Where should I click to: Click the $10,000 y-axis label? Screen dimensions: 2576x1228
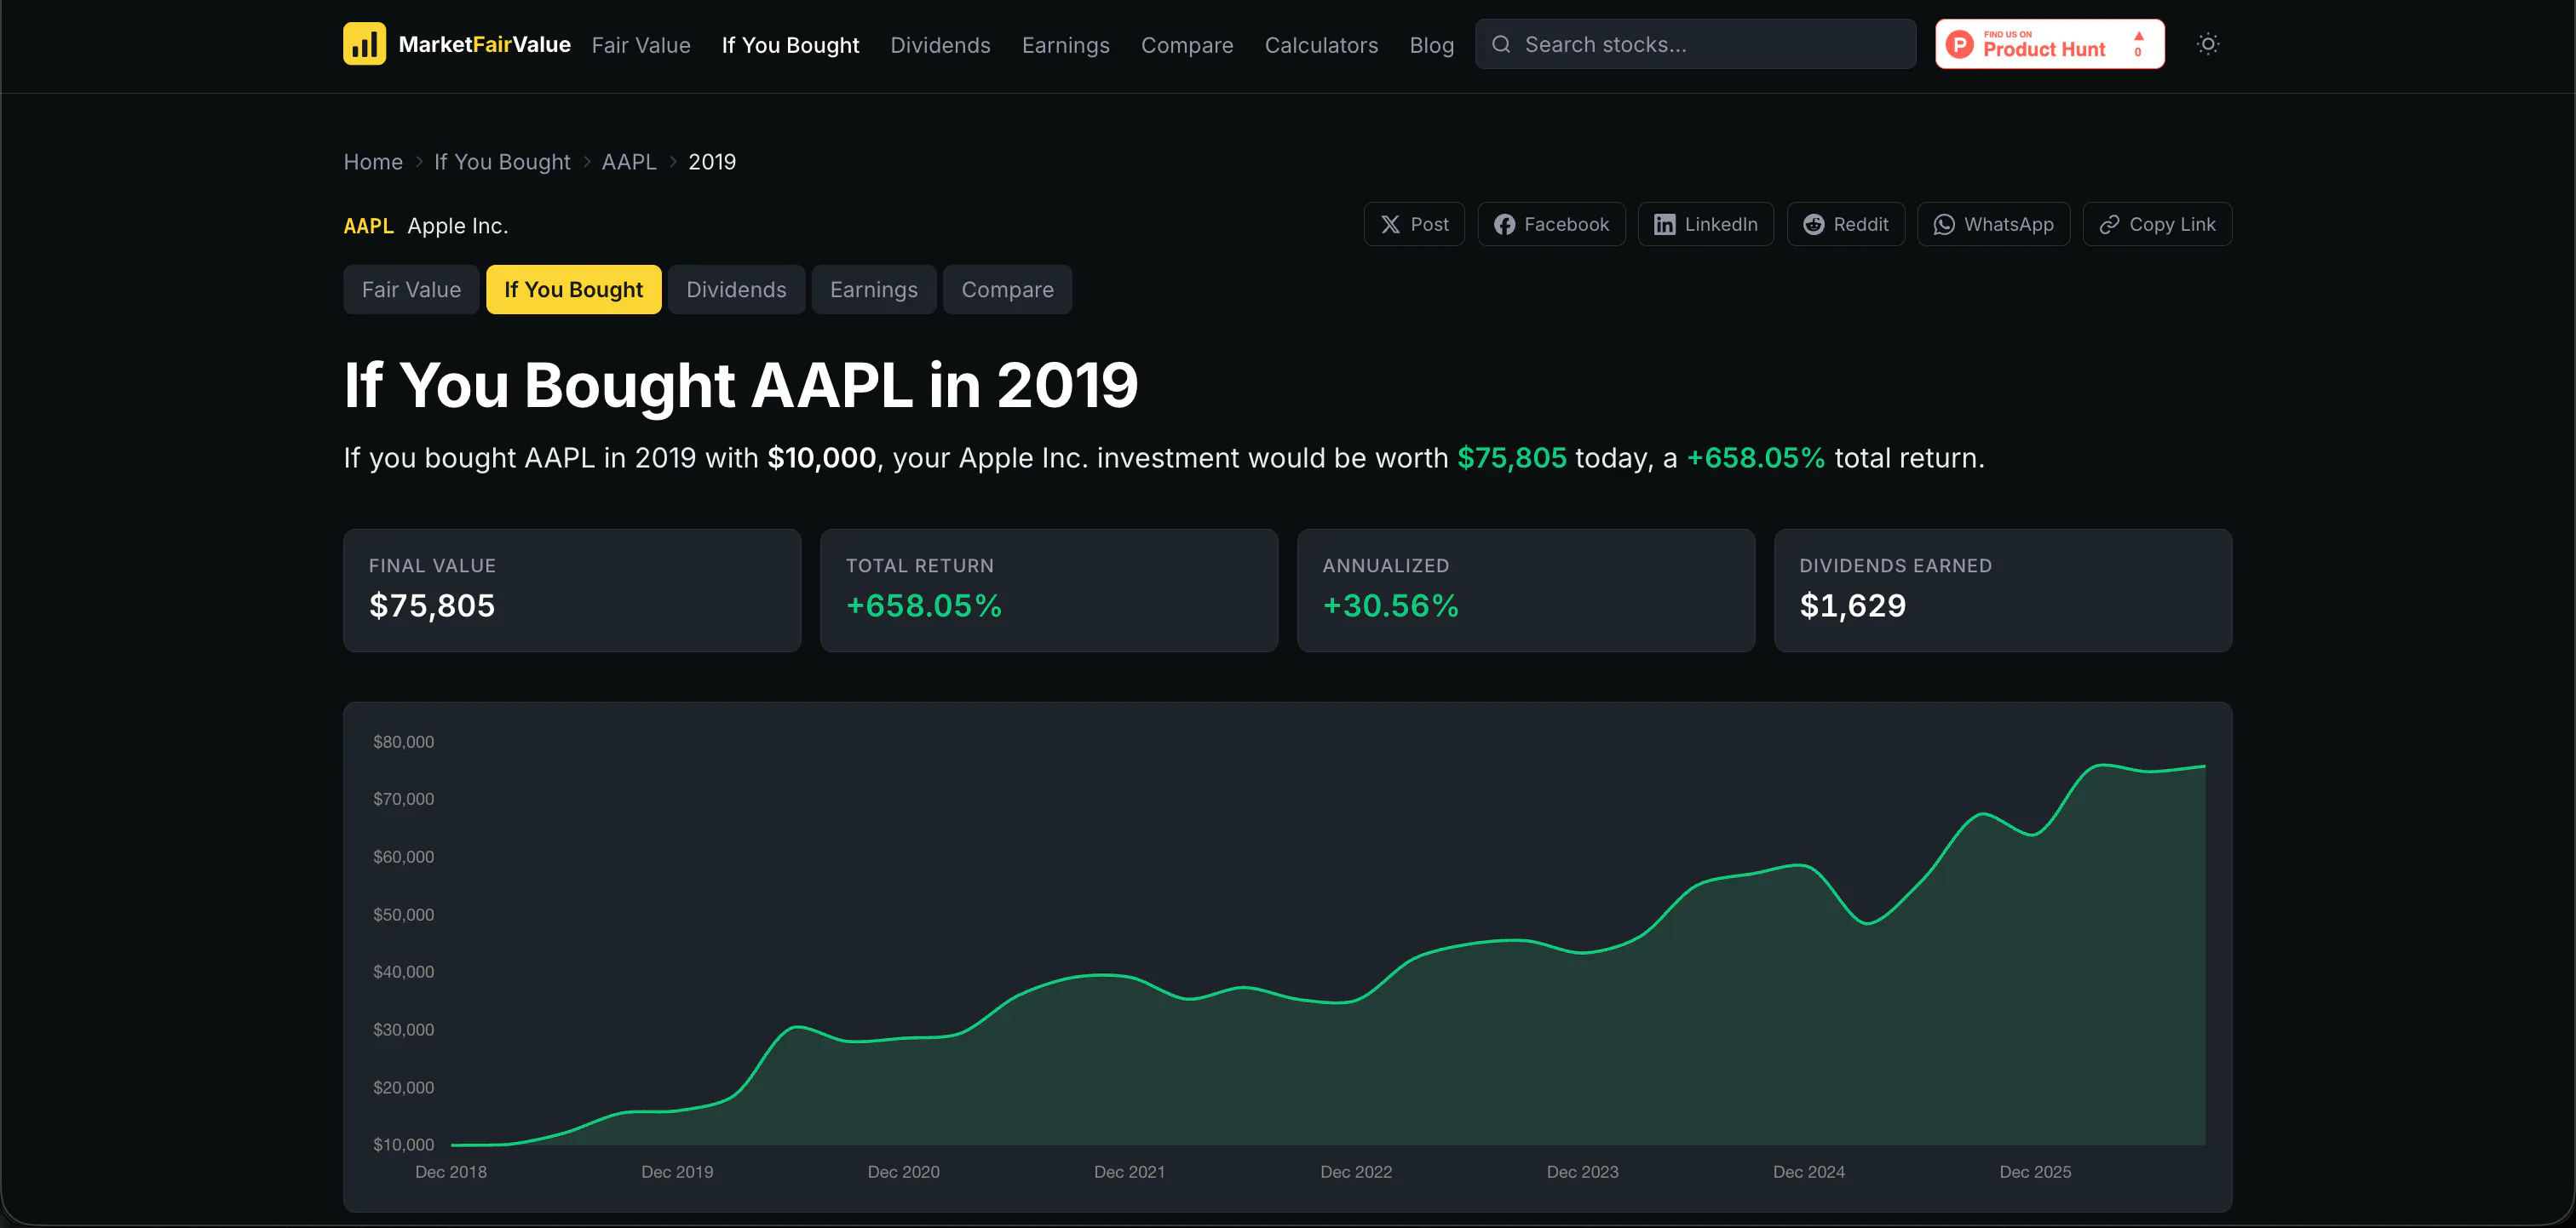(403, 1144)
